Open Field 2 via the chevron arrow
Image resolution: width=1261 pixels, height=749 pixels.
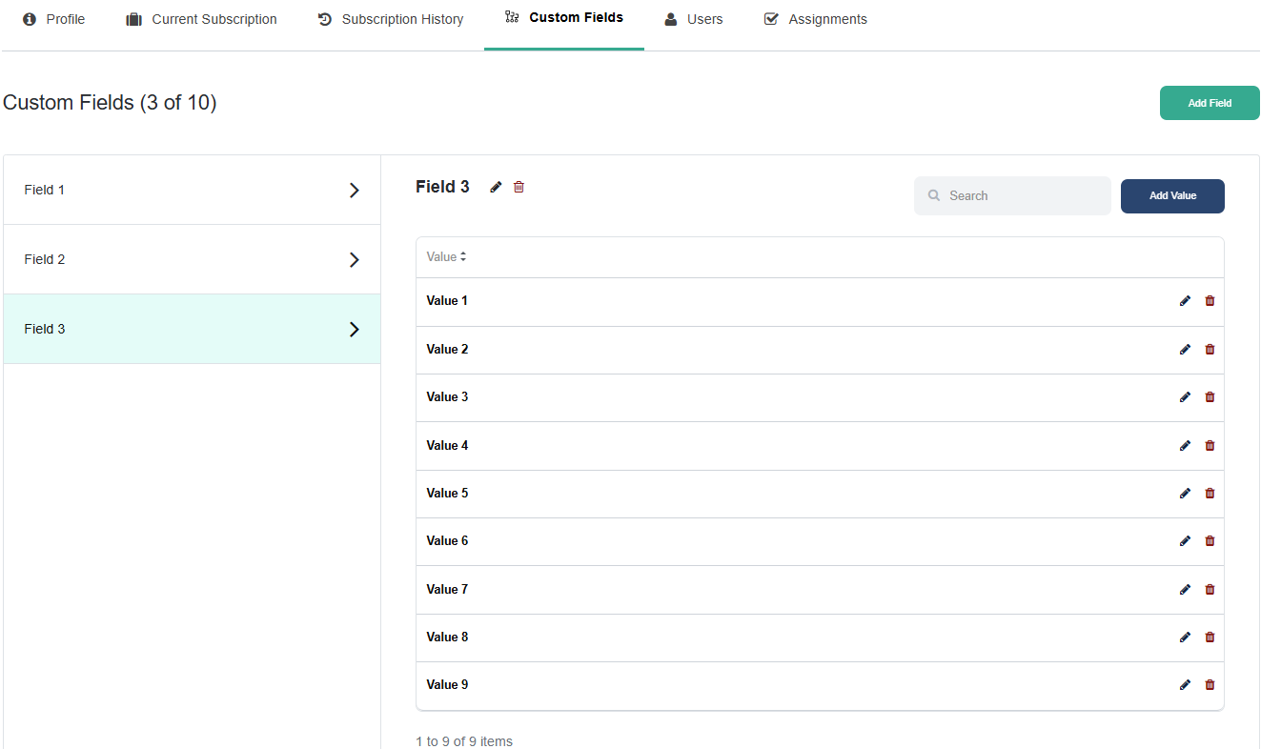(x=354, y=260)
